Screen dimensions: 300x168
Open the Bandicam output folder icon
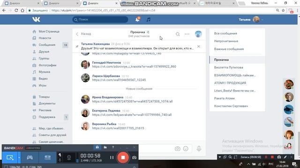pyautogui.click(x=105, y=147)
